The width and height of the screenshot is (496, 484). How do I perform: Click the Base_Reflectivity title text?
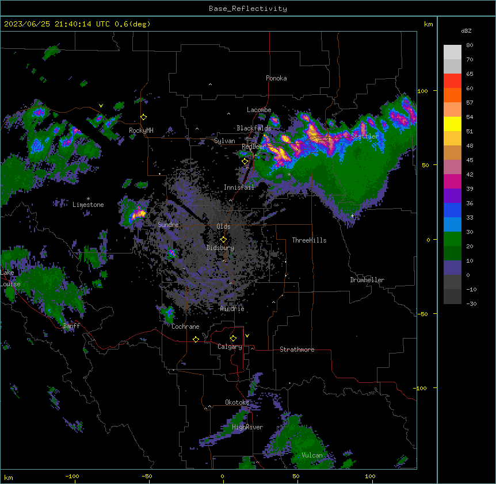point(248,9)
